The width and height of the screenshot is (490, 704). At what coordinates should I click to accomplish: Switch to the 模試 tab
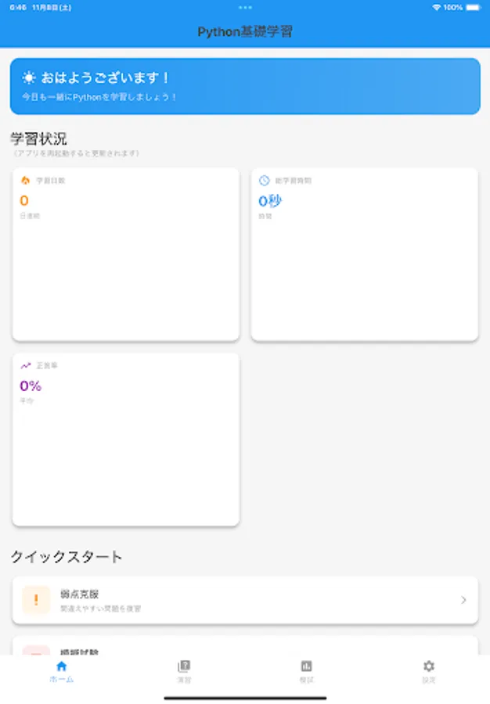tap(305, 673)
